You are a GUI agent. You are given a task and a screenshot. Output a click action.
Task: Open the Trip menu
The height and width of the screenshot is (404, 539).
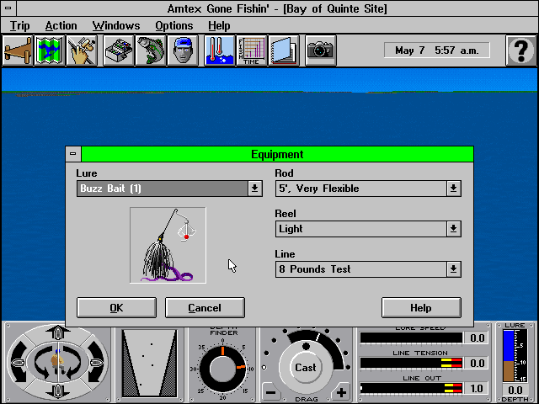pyautogui.click(x=19, y=26)
